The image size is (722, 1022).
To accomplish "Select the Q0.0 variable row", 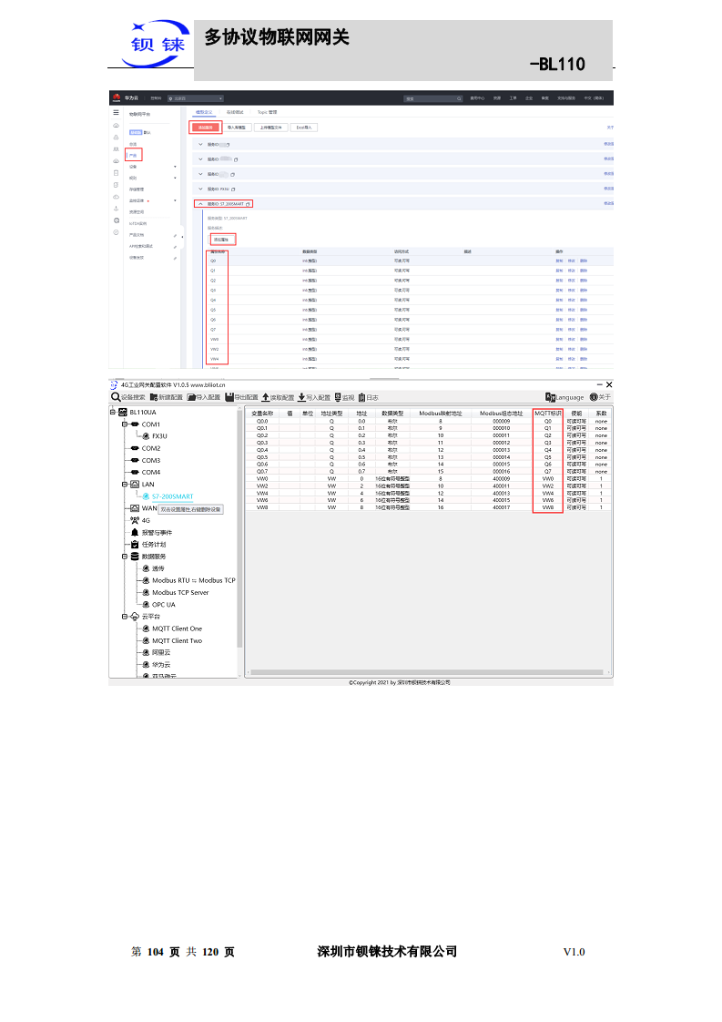I will click(428, 421).
